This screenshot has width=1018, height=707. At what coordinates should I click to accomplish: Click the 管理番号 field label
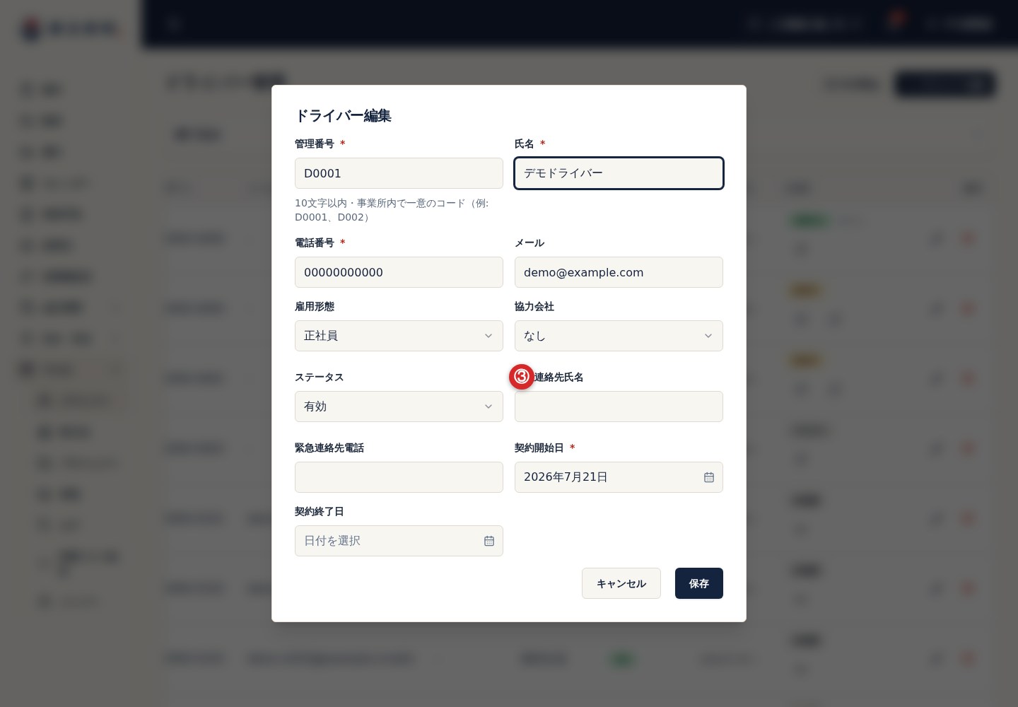[315, 144]
